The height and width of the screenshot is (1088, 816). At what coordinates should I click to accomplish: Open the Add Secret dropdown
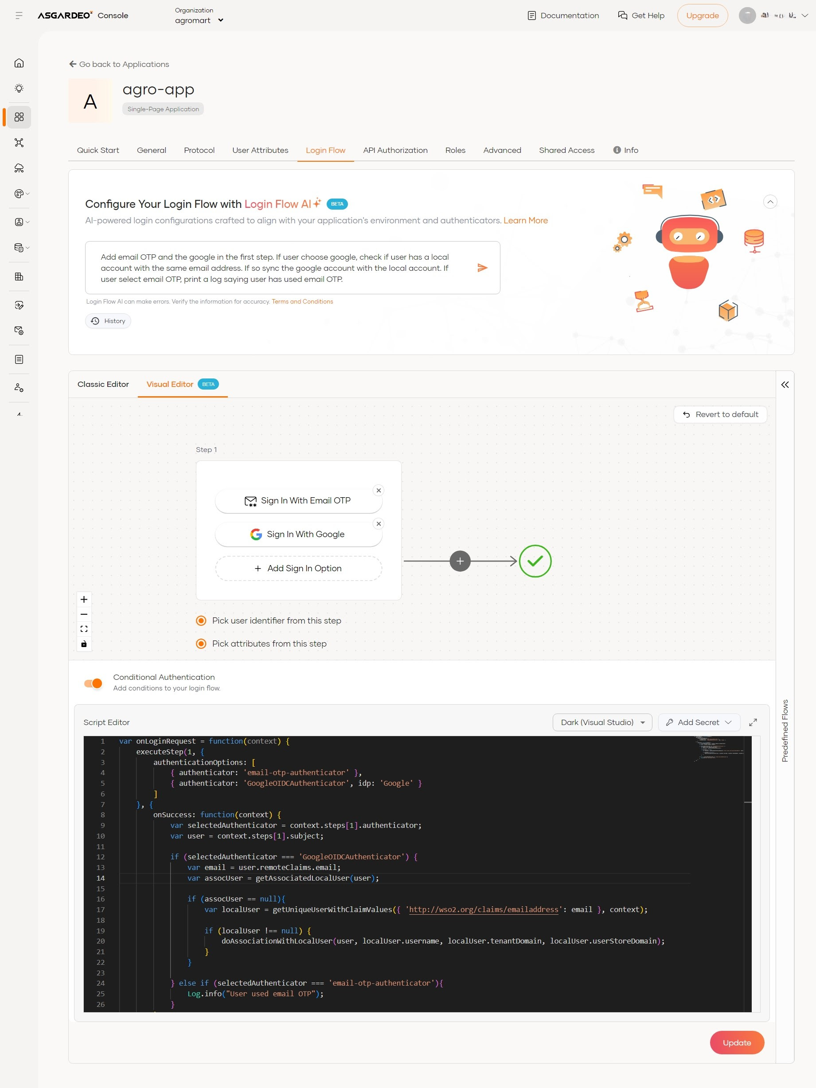click(699, 722)
